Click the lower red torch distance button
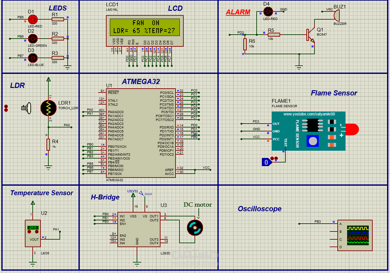390x273 pixels. (x=6, y=110)
